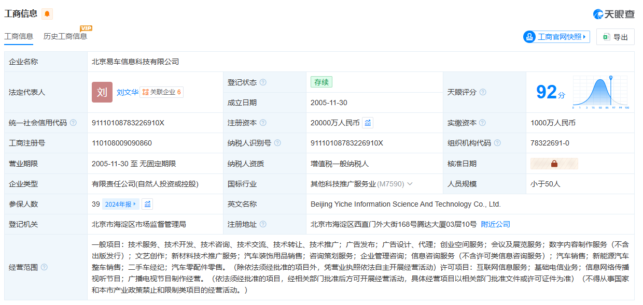Screen dimensions: 643x305
Task: Click the help icon beside 注册资本
Action: [x=263, y=123]
